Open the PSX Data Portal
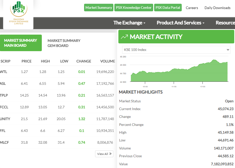235x168 pixels. pos(168,8)
